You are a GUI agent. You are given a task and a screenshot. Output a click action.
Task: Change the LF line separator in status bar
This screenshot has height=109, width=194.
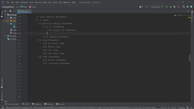click(x=169, y=107)
